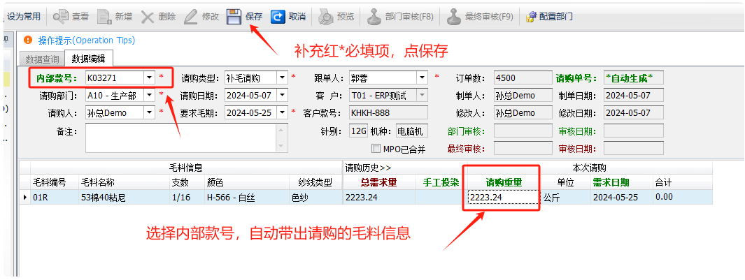This screenshot has height=280, width=745.
Task: Click the 修改 (Modify) pencil icon
Action: click(x=191, y=17)
